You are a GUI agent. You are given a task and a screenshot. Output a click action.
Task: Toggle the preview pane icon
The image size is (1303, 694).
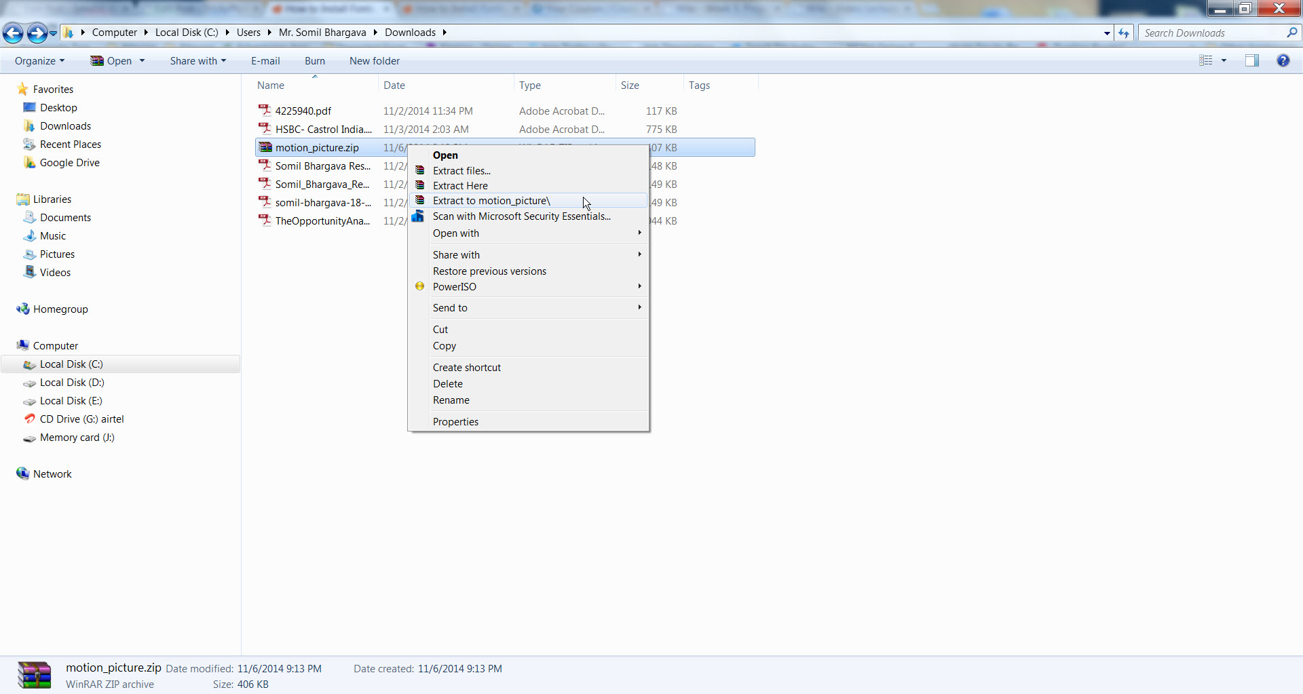pyautogui.click(x=1251, y=60)
